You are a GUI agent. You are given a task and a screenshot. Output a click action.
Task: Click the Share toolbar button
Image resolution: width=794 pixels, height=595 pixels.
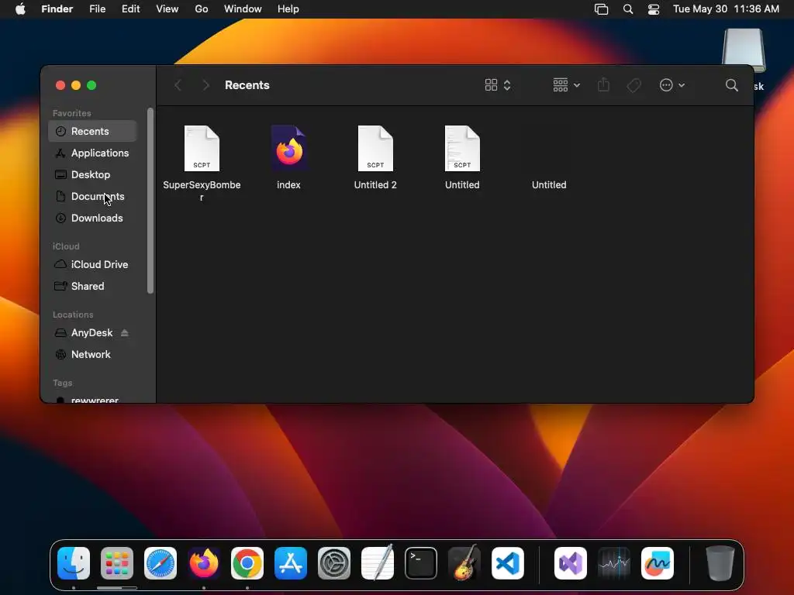click(603, 85)
